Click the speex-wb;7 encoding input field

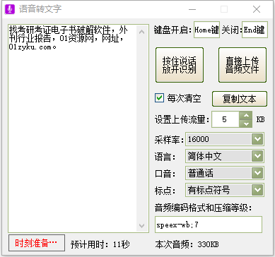click(x=209, y=225)
